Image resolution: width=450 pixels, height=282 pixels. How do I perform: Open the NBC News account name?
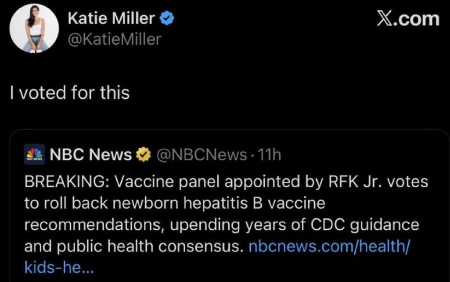pyautogui.click(x=91, y=154)
